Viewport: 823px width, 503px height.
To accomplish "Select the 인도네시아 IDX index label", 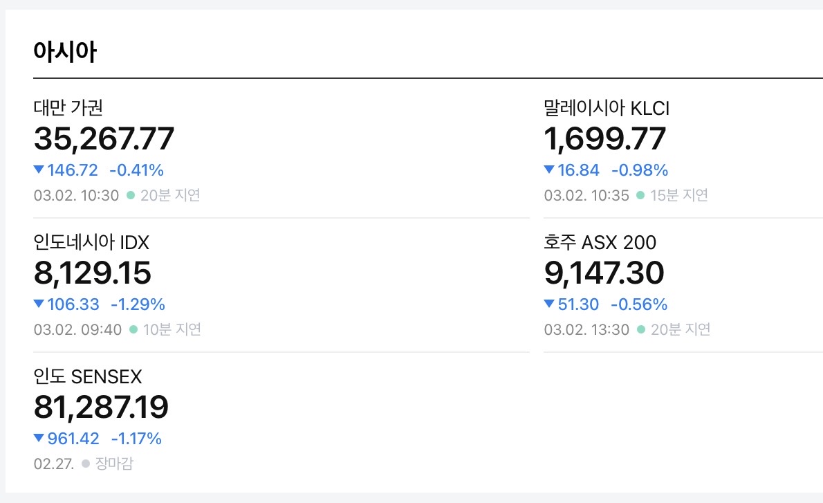I will [x=91, y=242].
